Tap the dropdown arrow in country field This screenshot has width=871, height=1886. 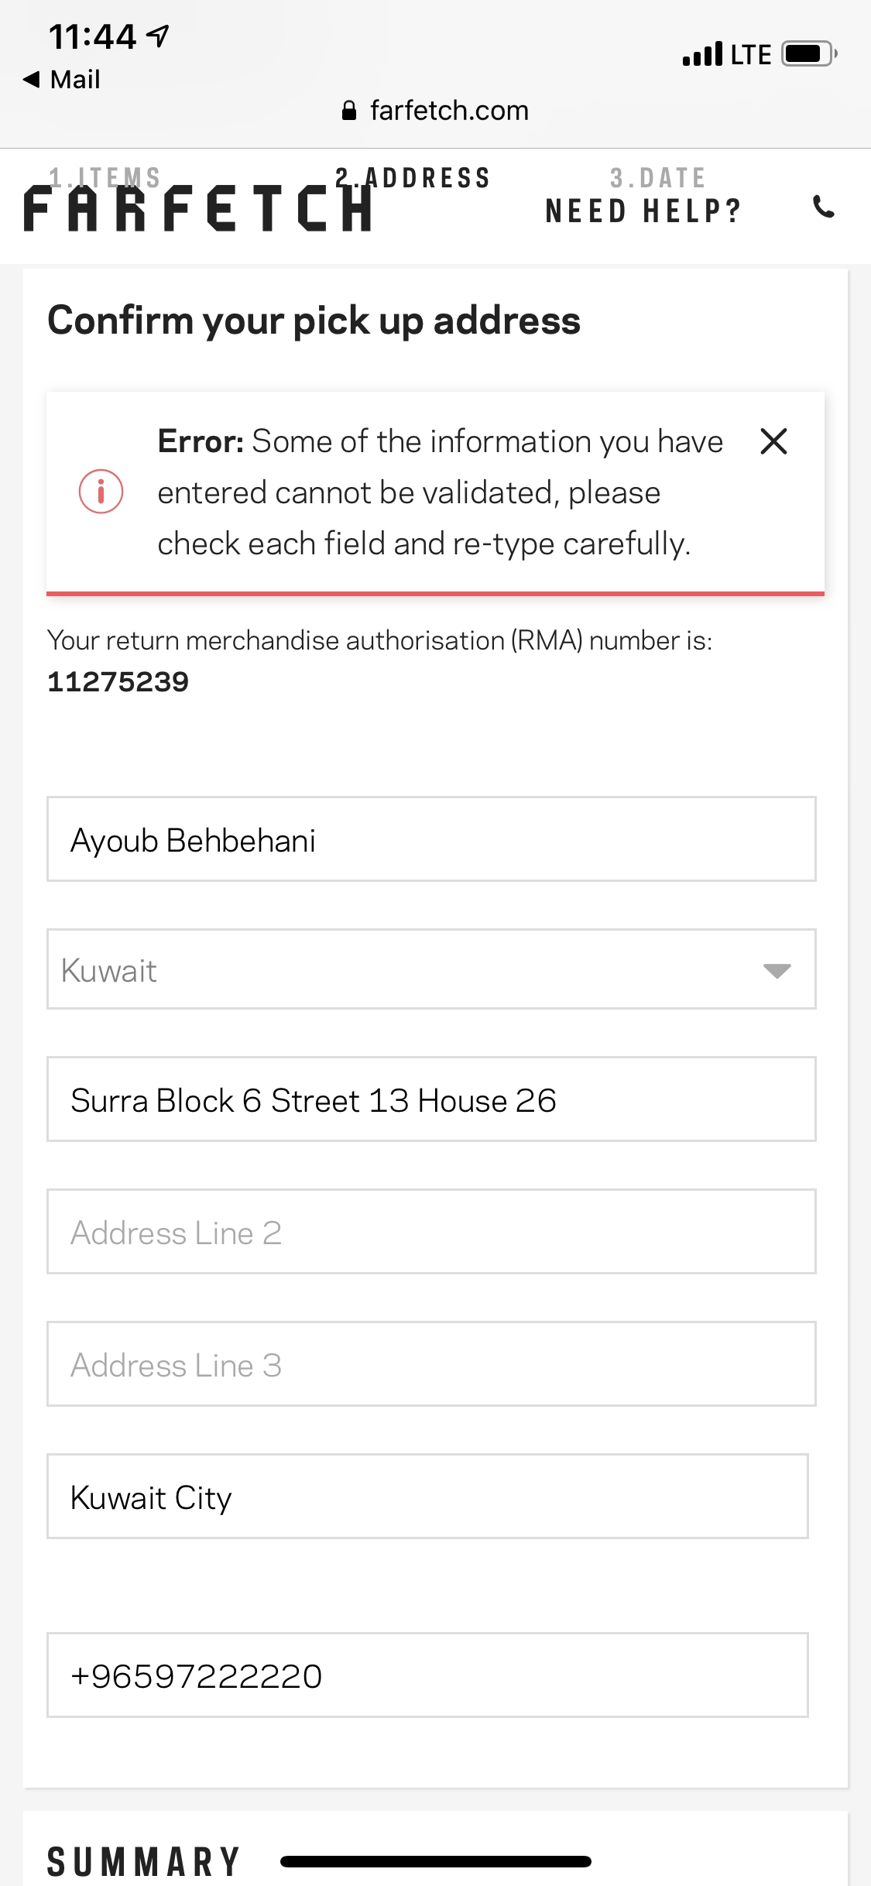pyautogui.click(x=777, y=971)
